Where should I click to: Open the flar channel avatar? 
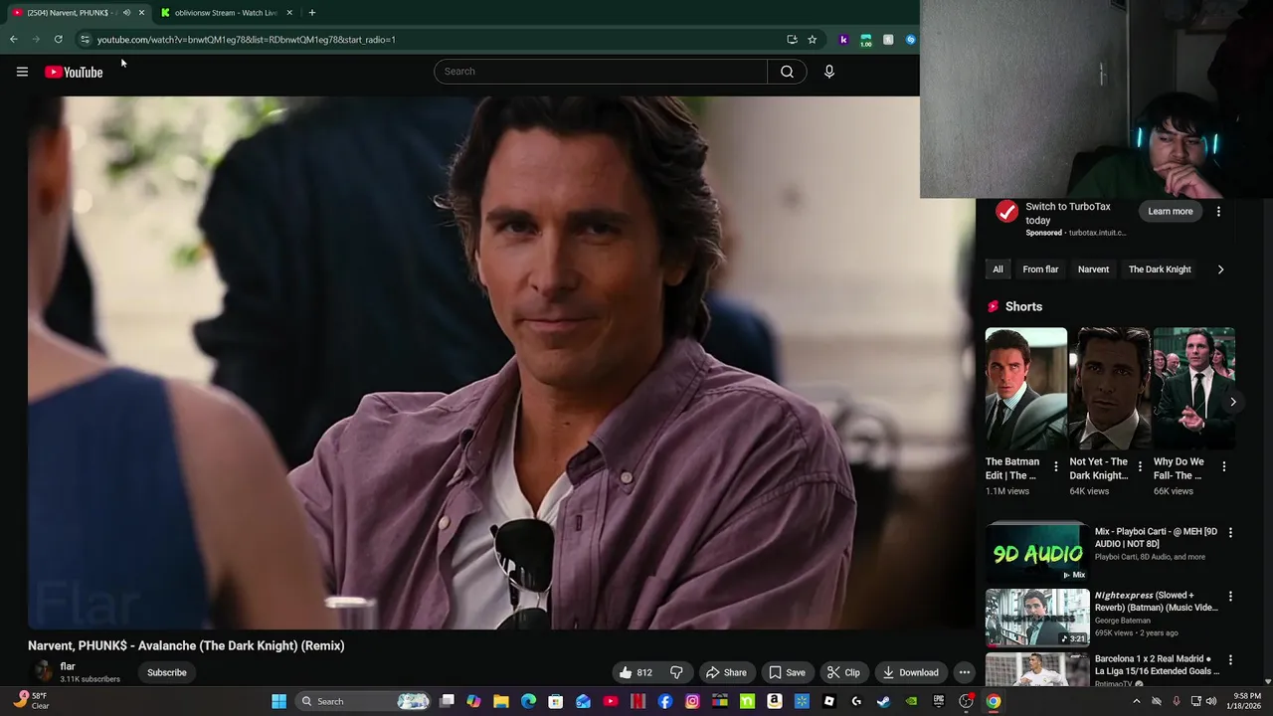pyautogui.click(x=43, y=672)
